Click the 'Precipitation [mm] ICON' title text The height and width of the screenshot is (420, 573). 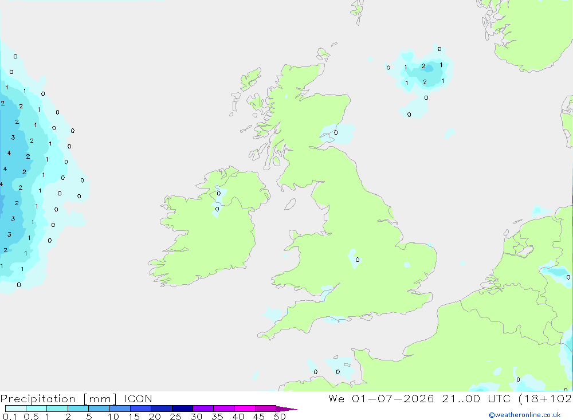(76, 399)
